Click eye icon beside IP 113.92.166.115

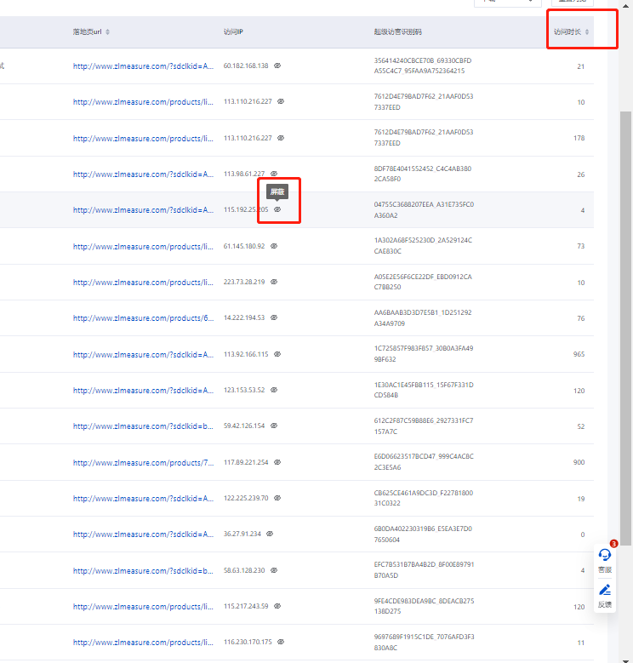pos(277,354)
